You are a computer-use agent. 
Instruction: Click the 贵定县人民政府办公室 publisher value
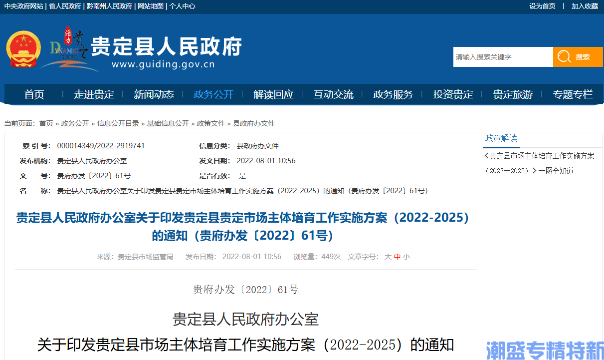[x=92, y=161]
